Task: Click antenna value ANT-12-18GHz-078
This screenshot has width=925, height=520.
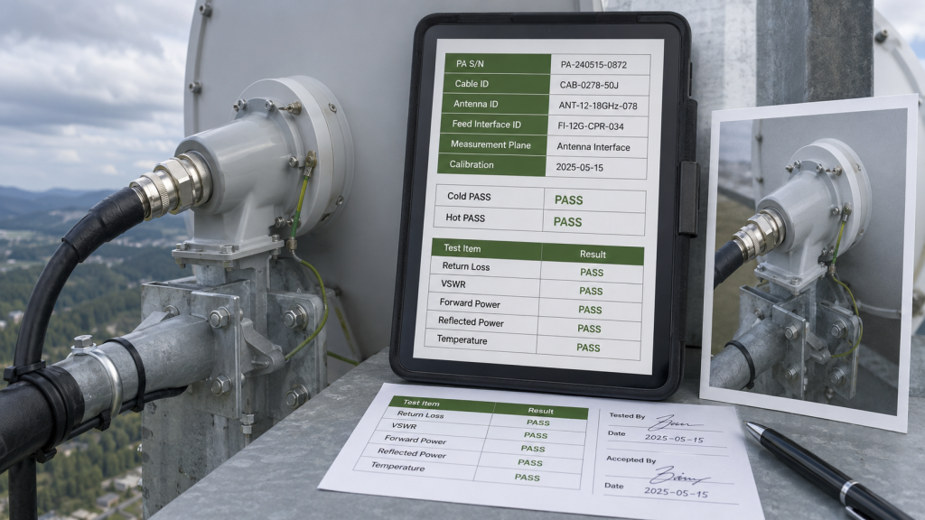Action: tap(598, 107)
